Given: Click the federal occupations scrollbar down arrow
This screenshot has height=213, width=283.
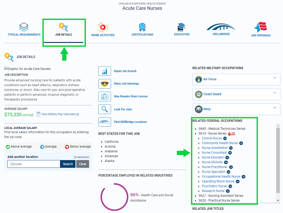Looking at the screenshot, I should [x=278, y=201].
